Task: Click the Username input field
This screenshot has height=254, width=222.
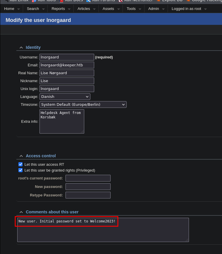Action: 67,57
